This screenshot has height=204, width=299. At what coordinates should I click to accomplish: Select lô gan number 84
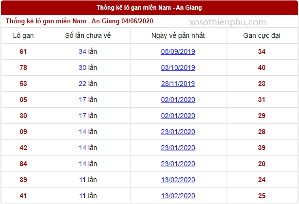[23, 164]
